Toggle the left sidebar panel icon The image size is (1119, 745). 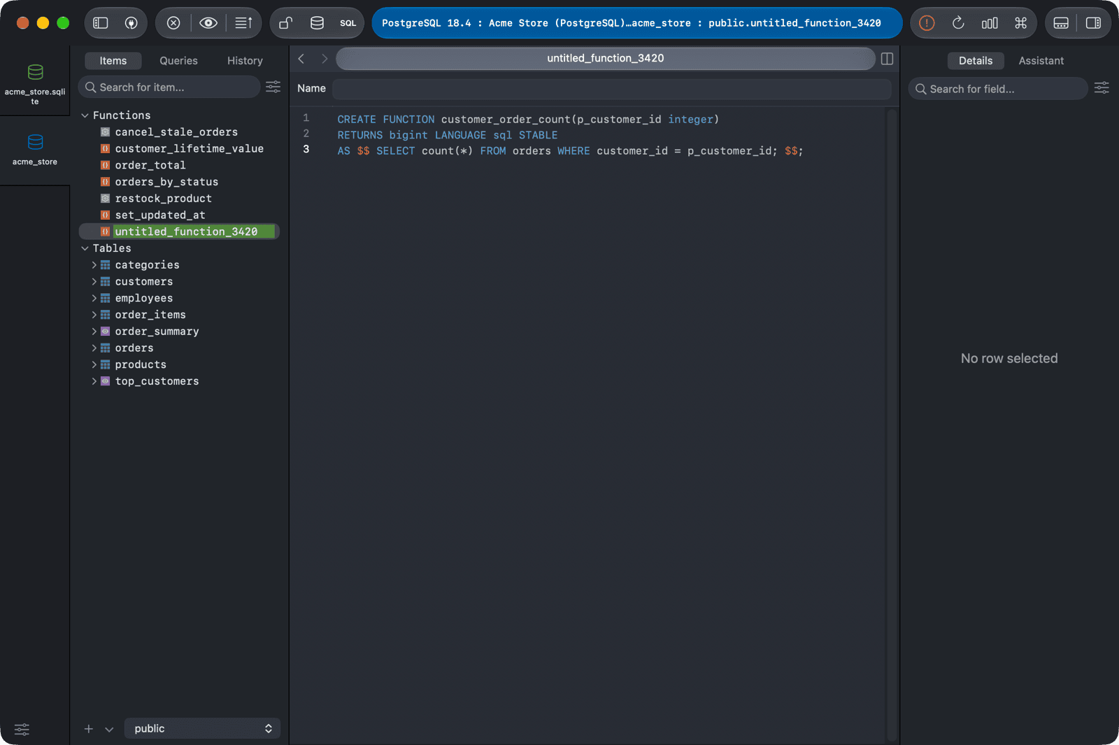pos(101,23)
